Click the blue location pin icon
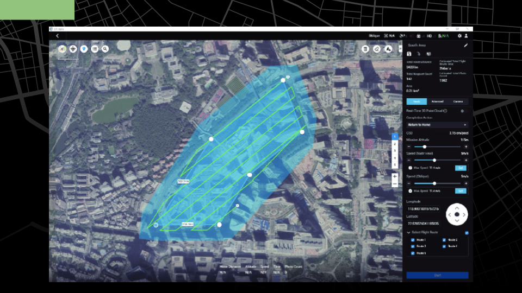Viewport: 522px width, 293px height. [x=84, y=49]
